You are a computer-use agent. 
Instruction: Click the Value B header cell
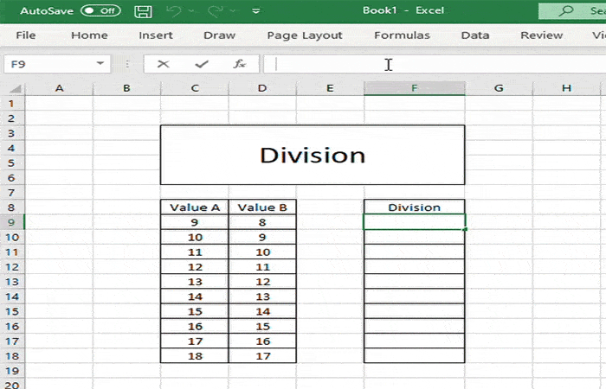coord(262,207)
